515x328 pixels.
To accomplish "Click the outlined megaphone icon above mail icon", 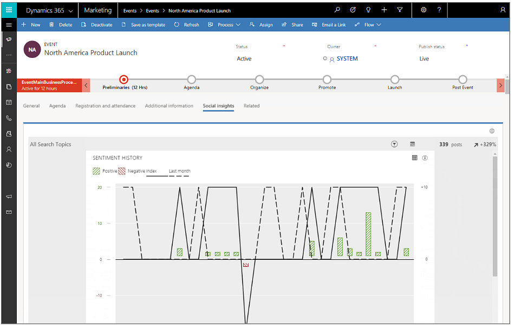I will 9,196.
